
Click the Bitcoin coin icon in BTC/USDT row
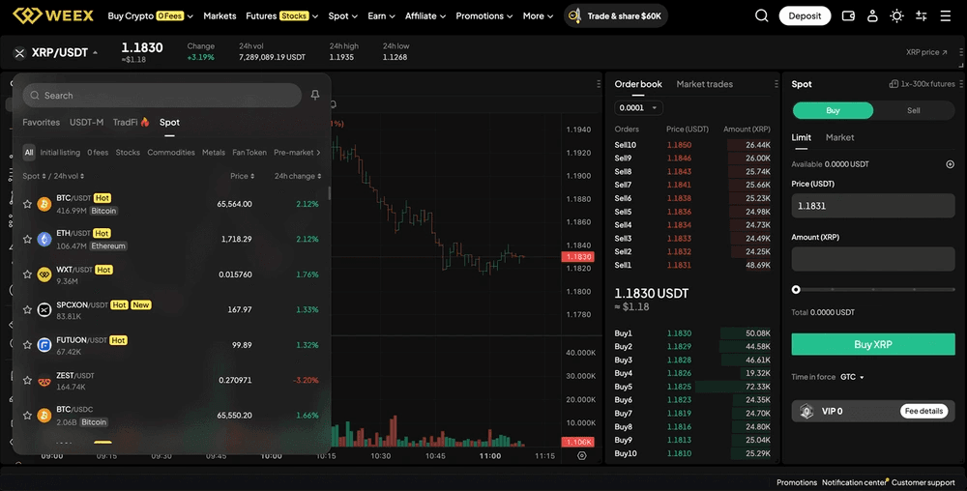44,204
